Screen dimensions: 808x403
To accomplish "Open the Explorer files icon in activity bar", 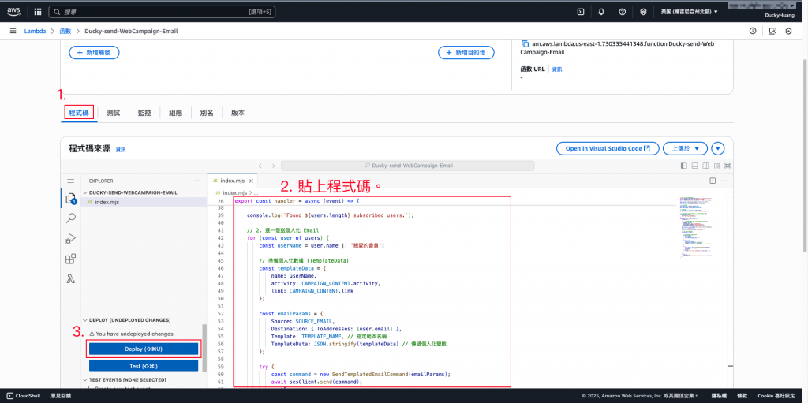I will tap(71, 199).
